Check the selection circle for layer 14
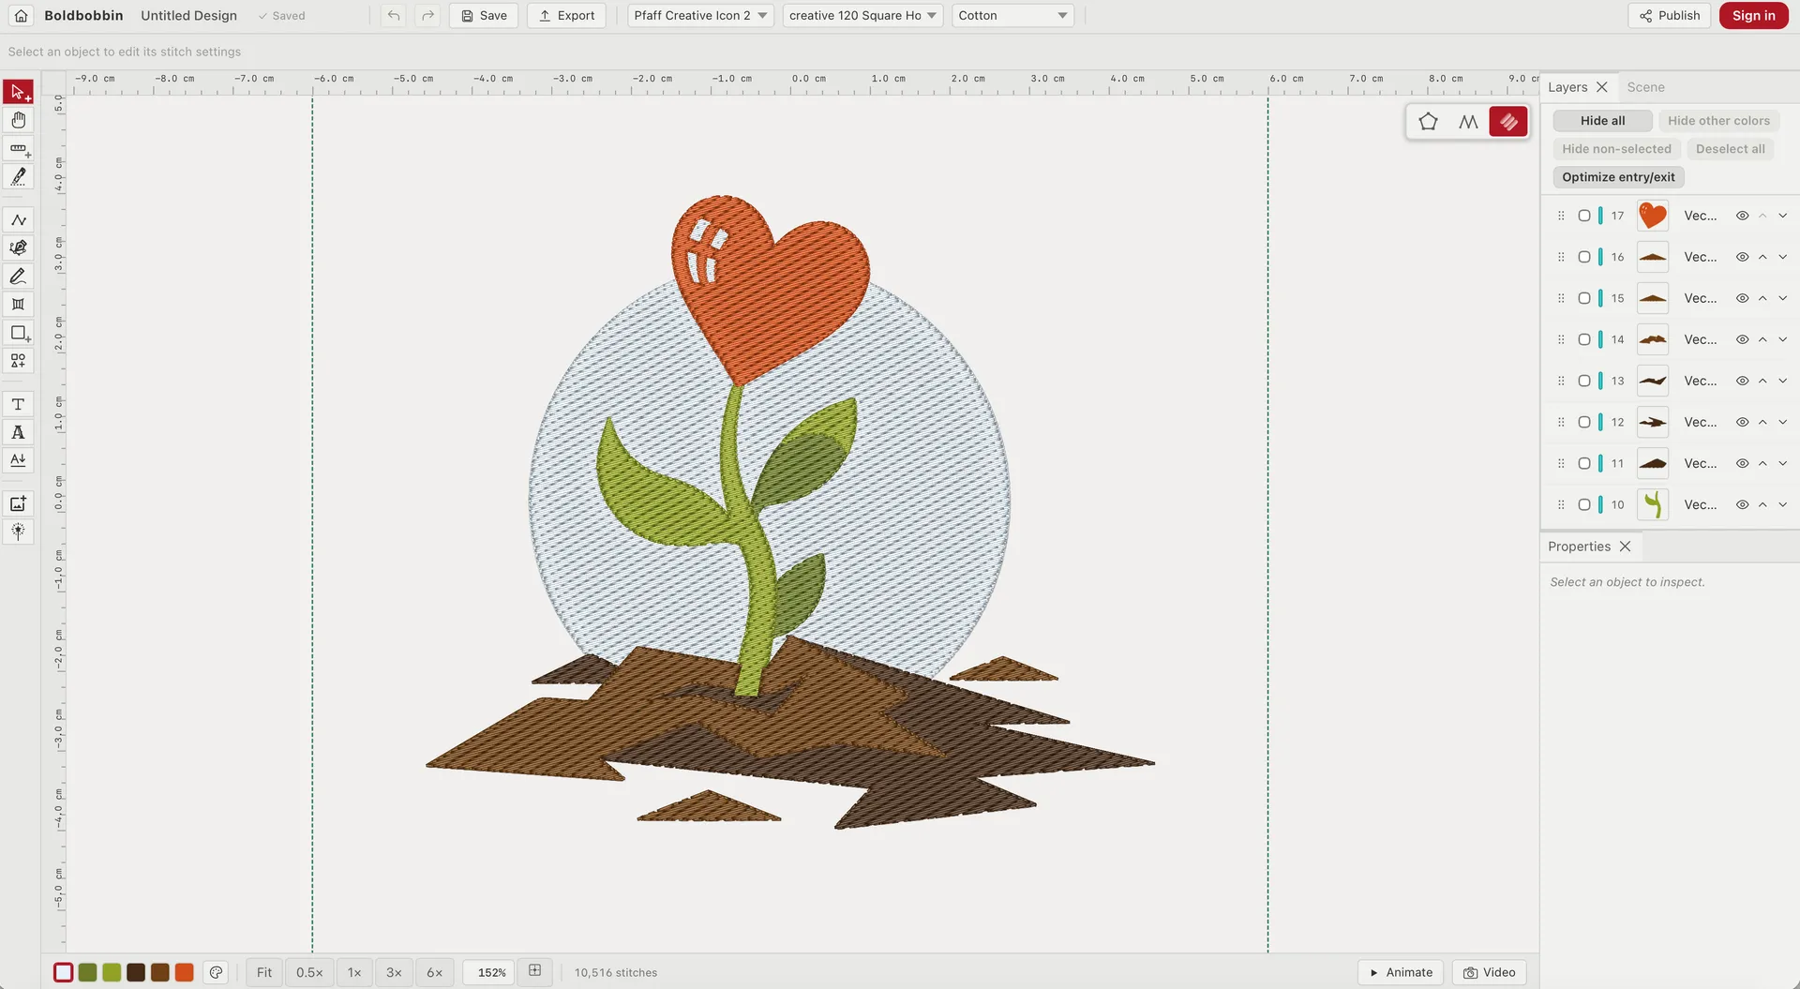Image resolution: width=1800 pixels, height=989 pixels. [1584, 339]
